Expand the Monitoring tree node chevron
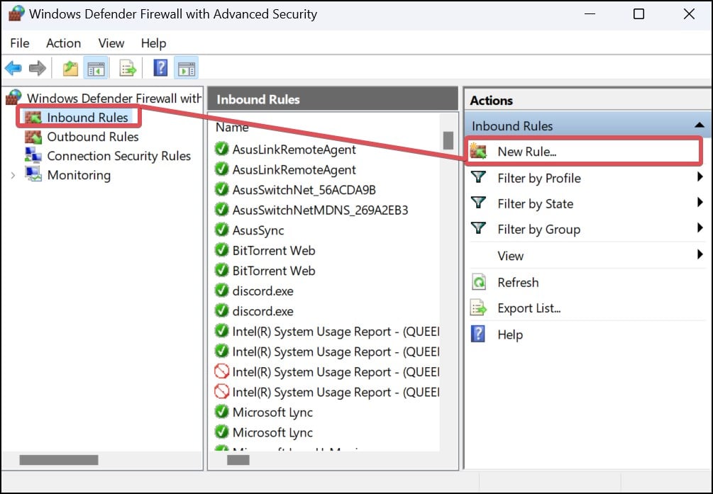Screen dimensions: 713x494 tap(13, 176)
